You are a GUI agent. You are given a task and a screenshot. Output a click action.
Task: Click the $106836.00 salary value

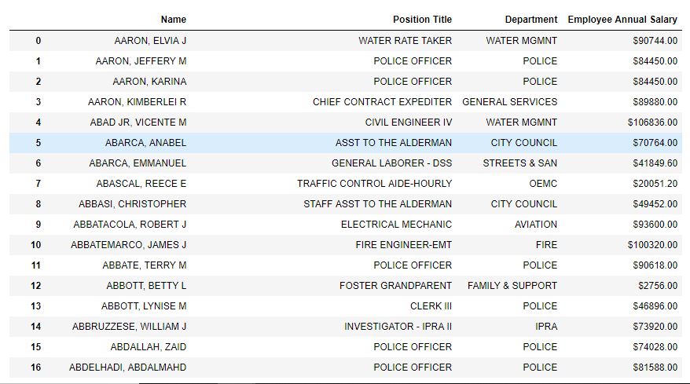pos(652,123)
